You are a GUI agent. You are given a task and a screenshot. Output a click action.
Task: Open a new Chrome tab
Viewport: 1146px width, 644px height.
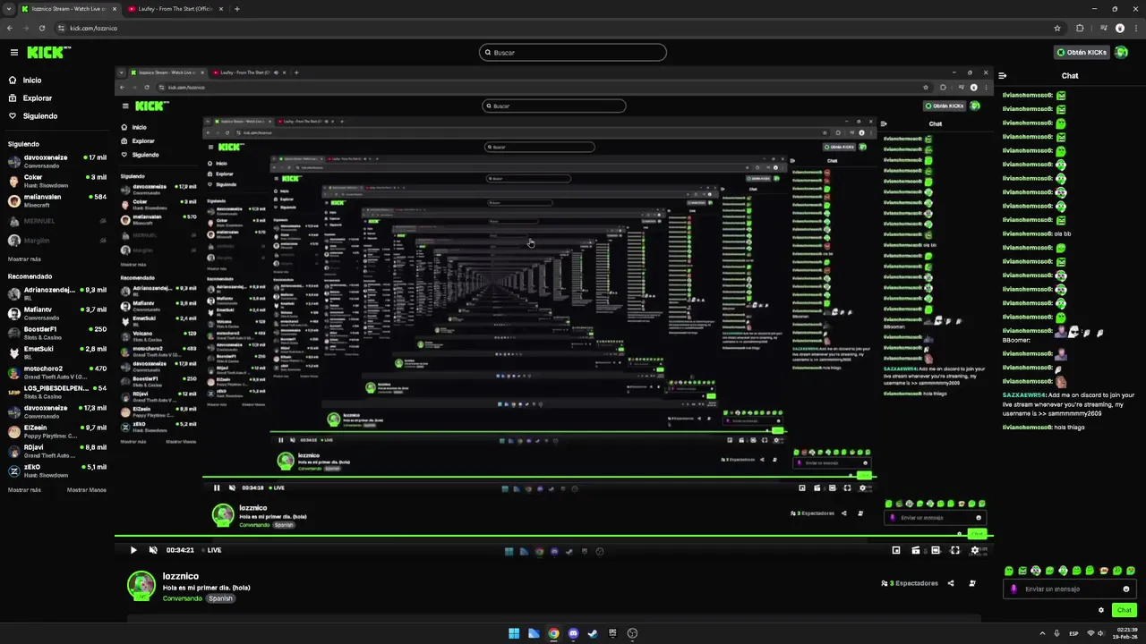pos(236,9)
